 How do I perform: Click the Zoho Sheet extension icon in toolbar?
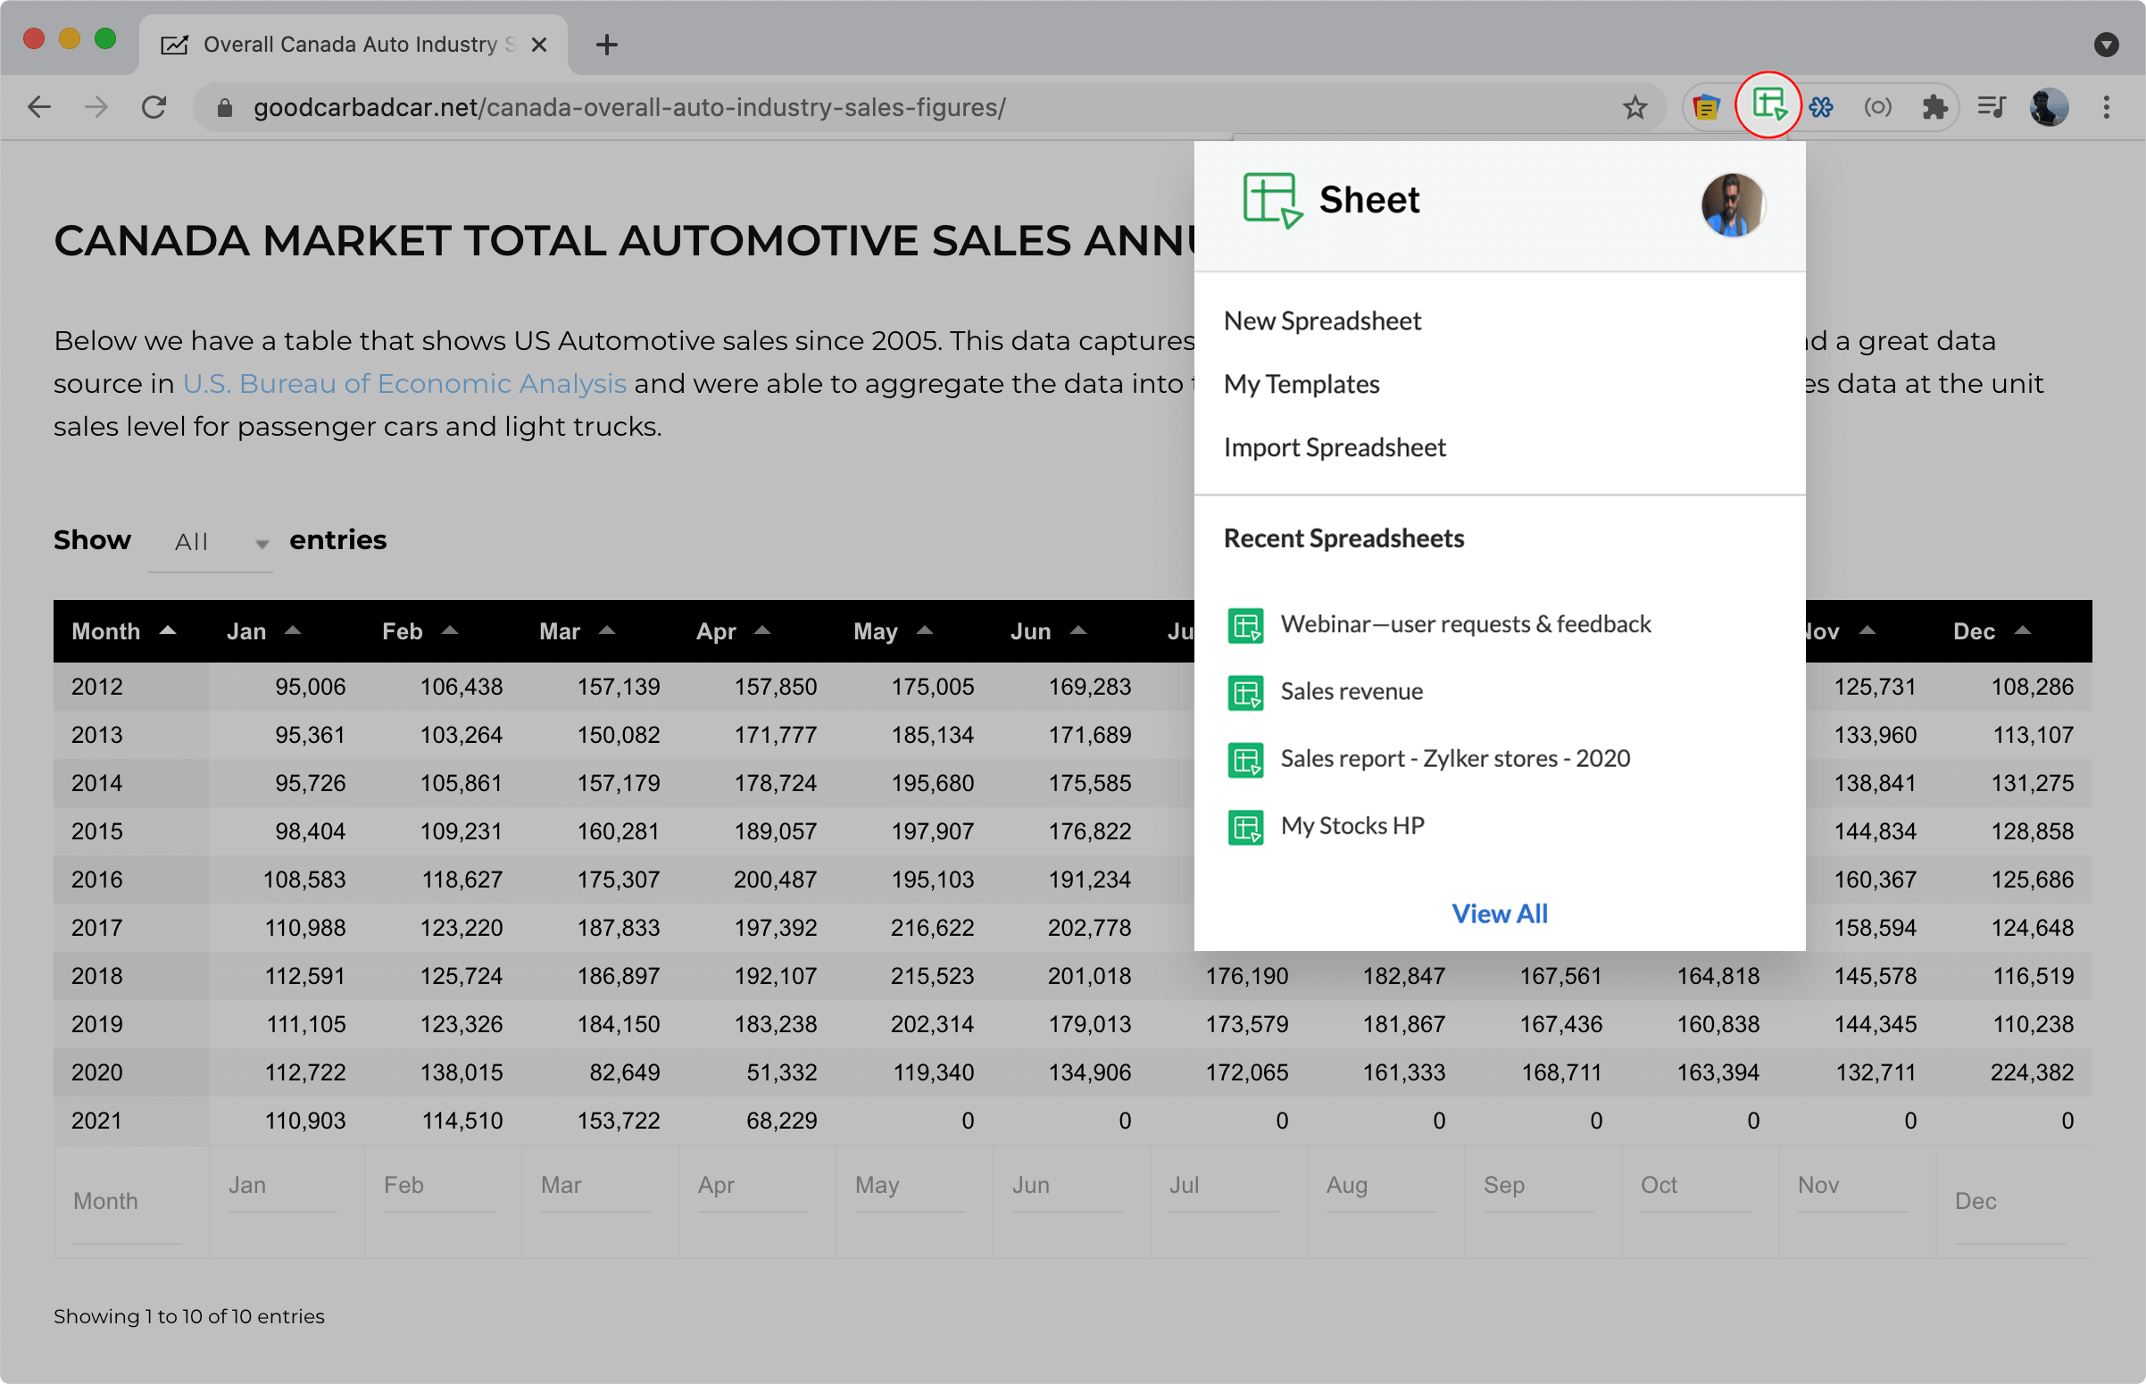(1768, 107)
